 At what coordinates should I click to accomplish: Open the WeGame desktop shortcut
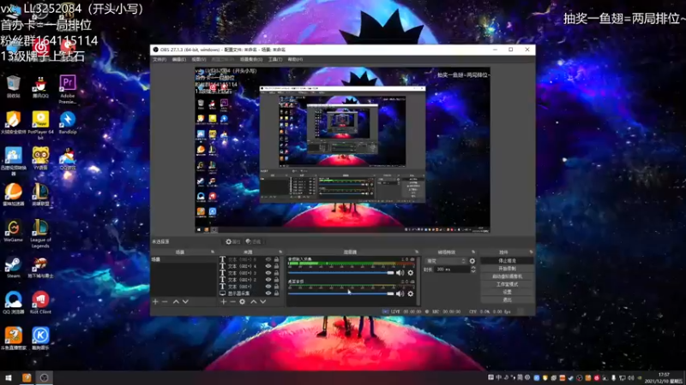click(14, 231)
